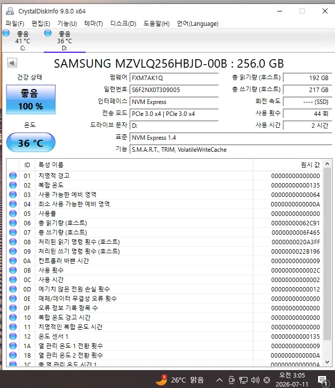
Task: Open the volume speaker tray icon
Action: (255, 380)
